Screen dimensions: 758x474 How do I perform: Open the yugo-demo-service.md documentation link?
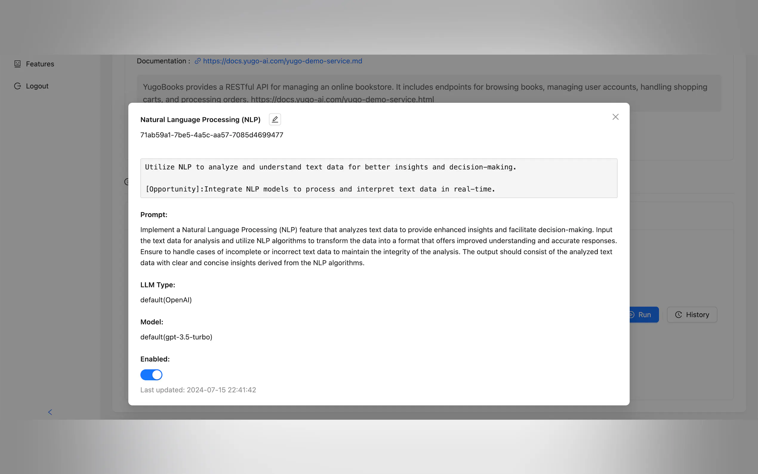pyautogui.click(x=282, y=61)
